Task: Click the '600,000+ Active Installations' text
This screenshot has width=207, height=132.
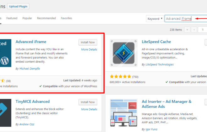Action: pyautogui.click(x=127, y=82)
